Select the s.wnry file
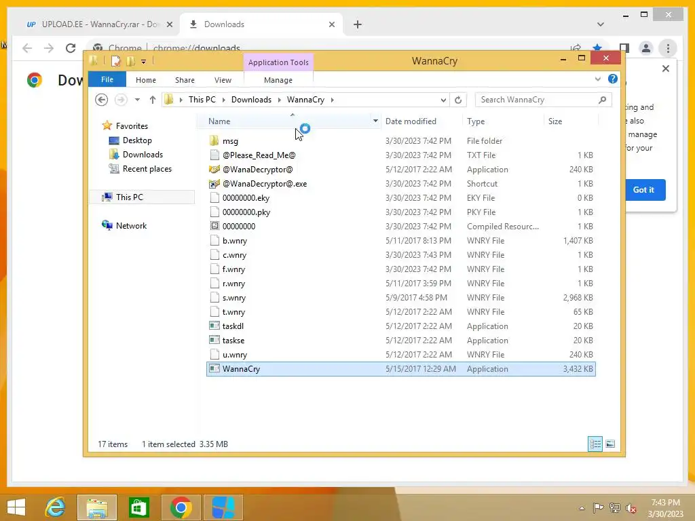Screen dimensions: 695x521 [400, 298]
